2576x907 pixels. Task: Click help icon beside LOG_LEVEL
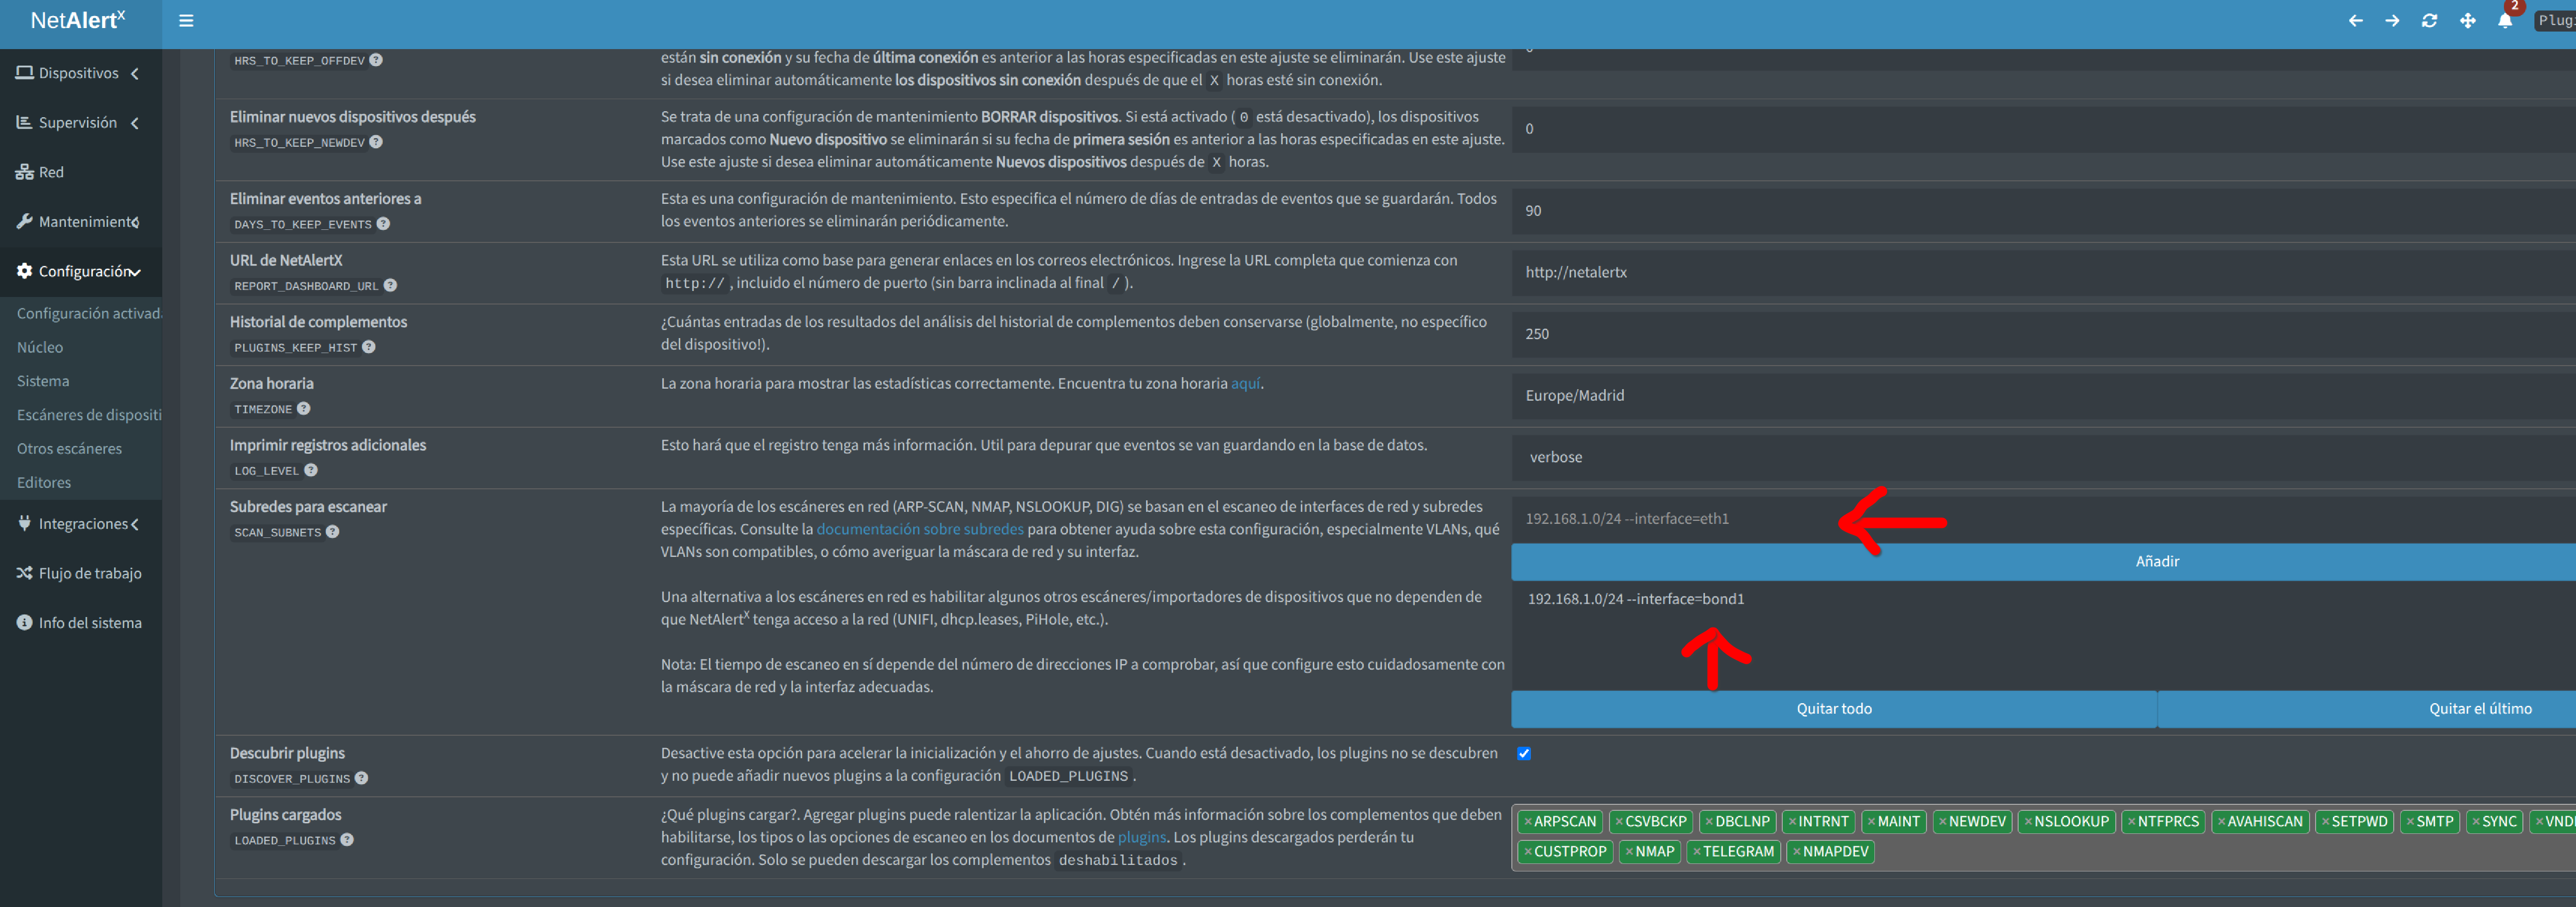coord(311,470)
